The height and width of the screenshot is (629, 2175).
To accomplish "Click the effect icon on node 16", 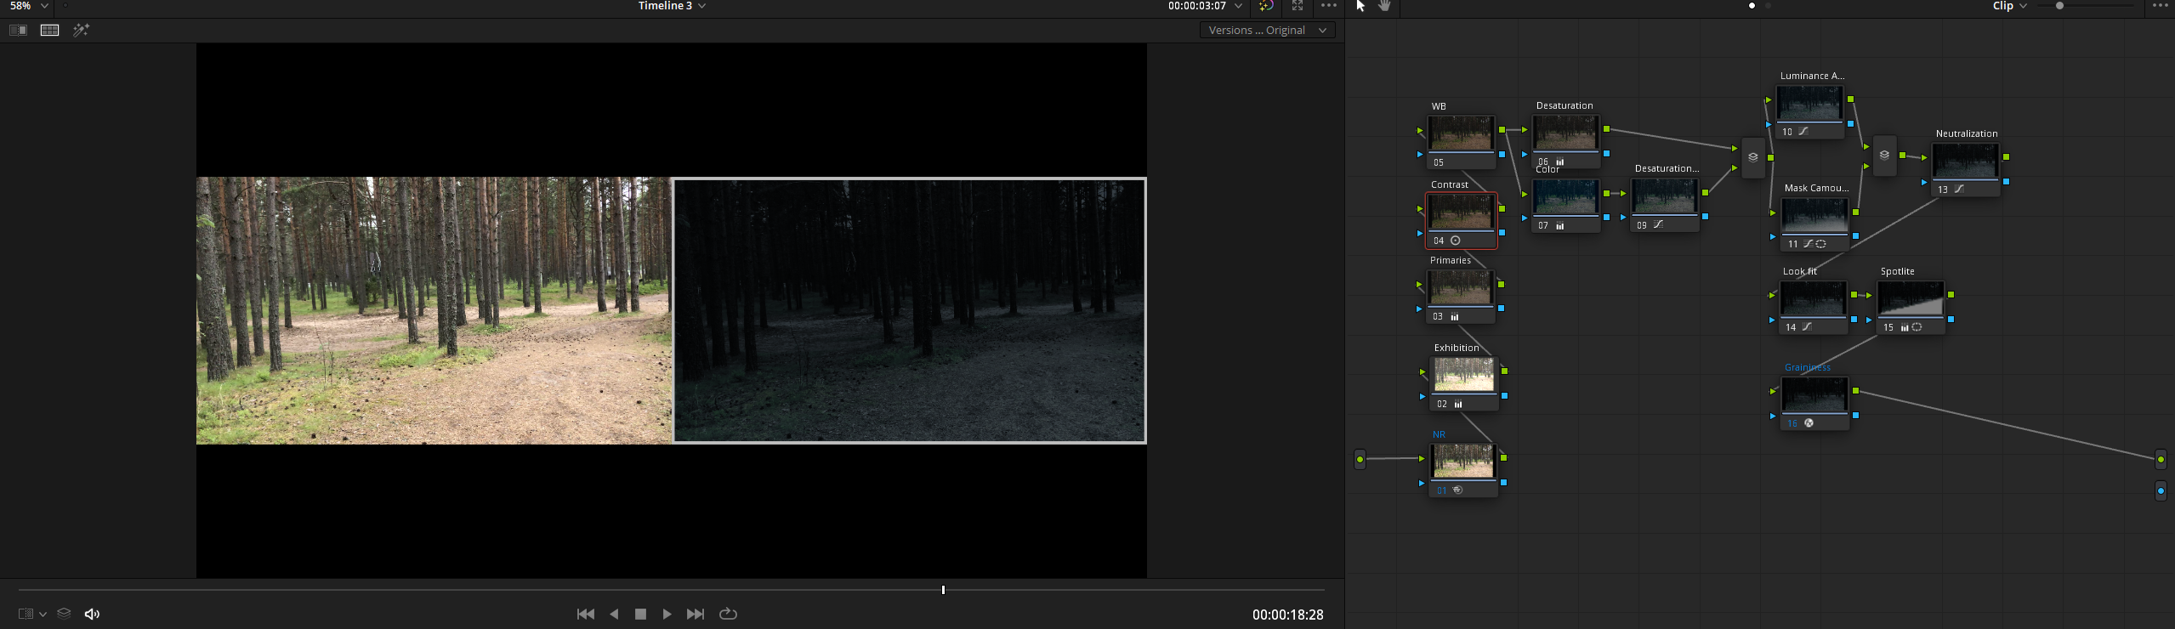I will (x=1809, y=423).
